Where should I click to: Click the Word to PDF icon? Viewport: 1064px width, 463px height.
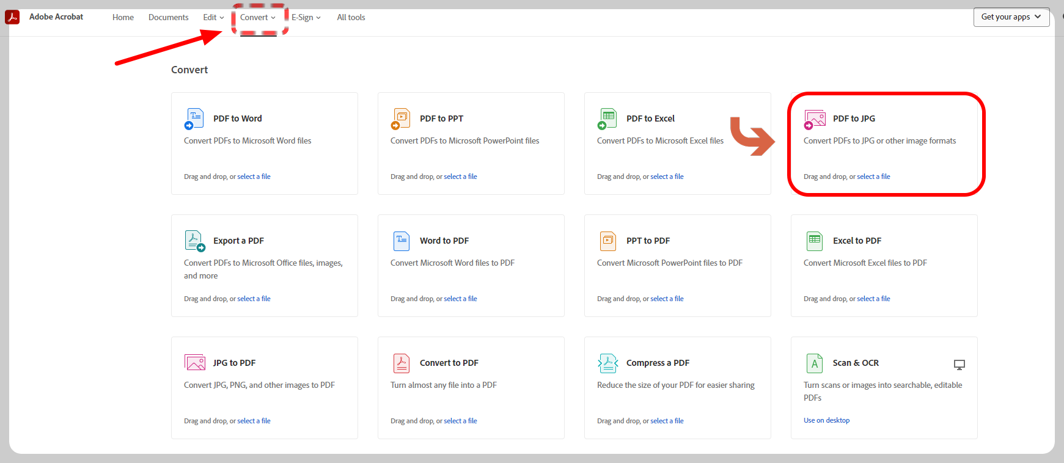click(x=402, y=241)
